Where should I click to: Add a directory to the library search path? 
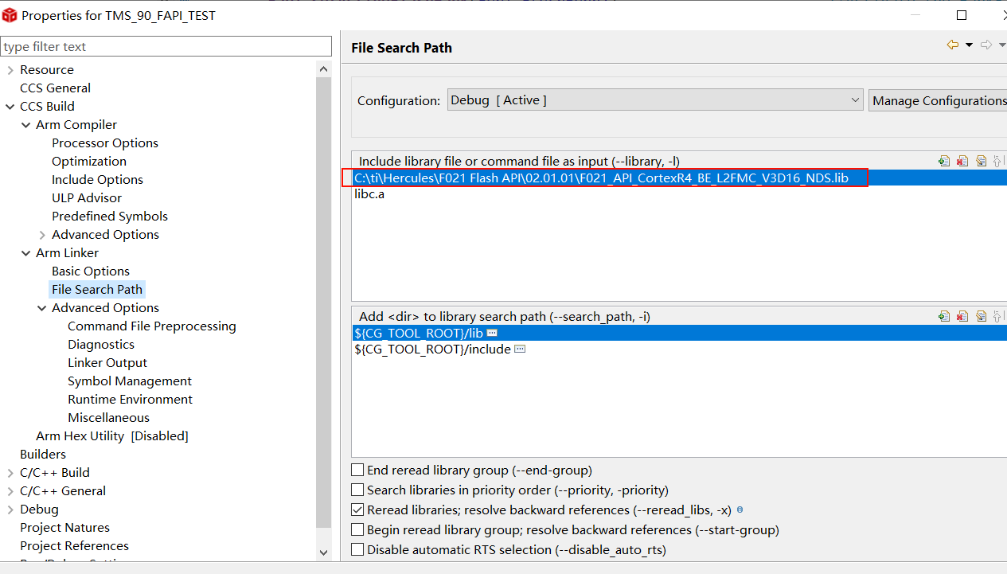point(944,316)
